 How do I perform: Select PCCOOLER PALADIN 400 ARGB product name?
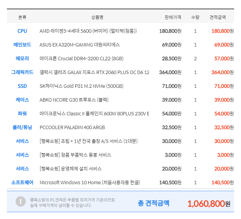point(72,127)
